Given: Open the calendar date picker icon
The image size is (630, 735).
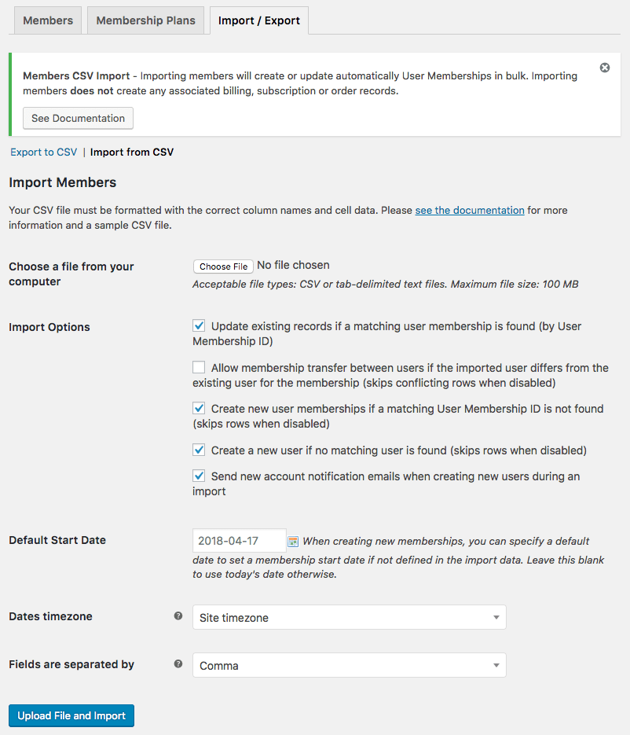Looking at the screenshot, I should click(x=292, y=541).
